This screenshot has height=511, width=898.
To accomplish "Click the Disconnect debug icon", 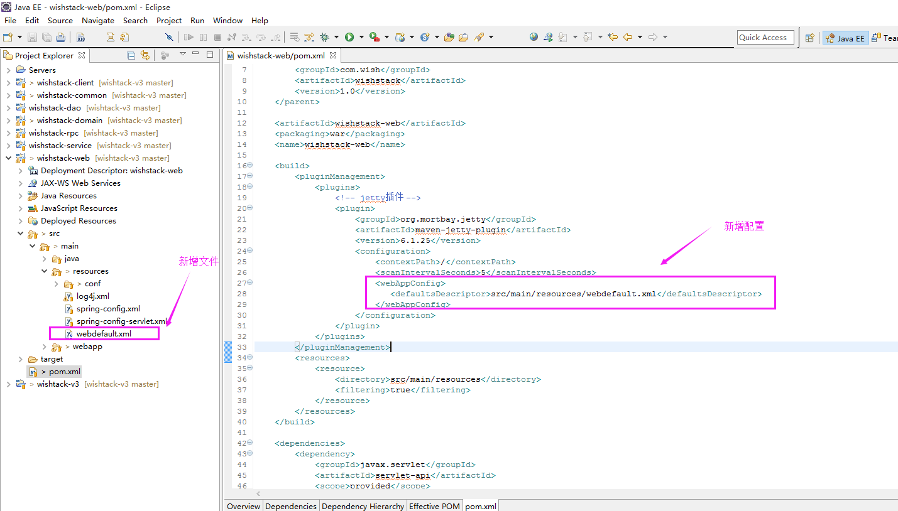I will [x=231, y=37].
